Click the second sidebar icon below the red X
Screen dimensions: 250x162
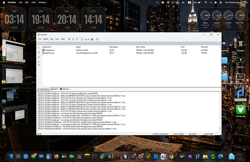click(39, 52)
